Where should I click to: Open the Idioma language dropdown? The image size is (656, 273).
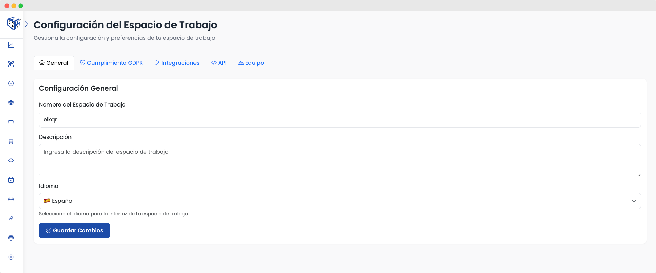tap(340, 201)
